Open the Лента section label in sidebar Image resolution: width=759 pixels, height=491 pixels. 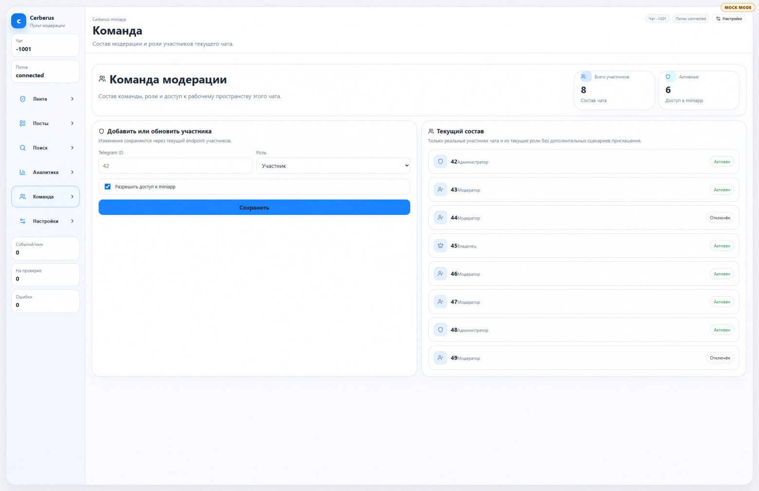click(40, 99)
